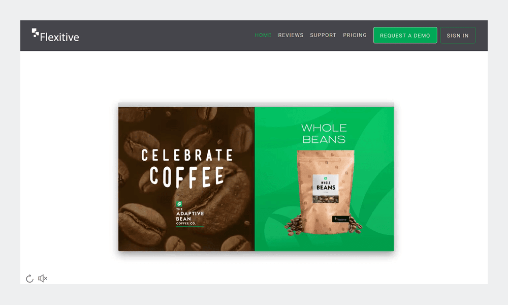Click the green leaf Adaptive Bean icon
The height and width of the screenshot is (305, 508).
(x=179, y=204)
